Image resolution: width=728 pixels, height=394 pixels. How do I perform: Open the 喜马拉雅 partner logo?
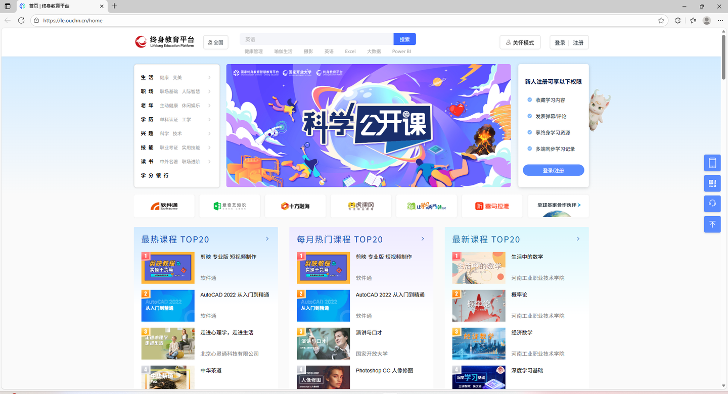(492, 206)
